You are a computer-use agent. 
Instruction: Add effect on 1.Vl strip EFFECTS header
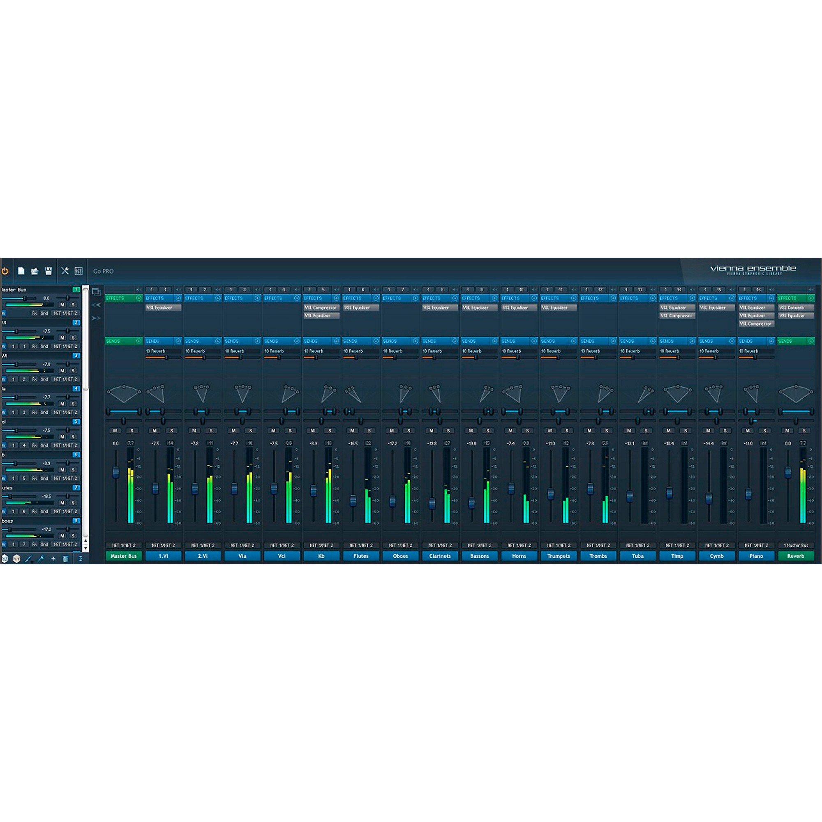point(178,298)
